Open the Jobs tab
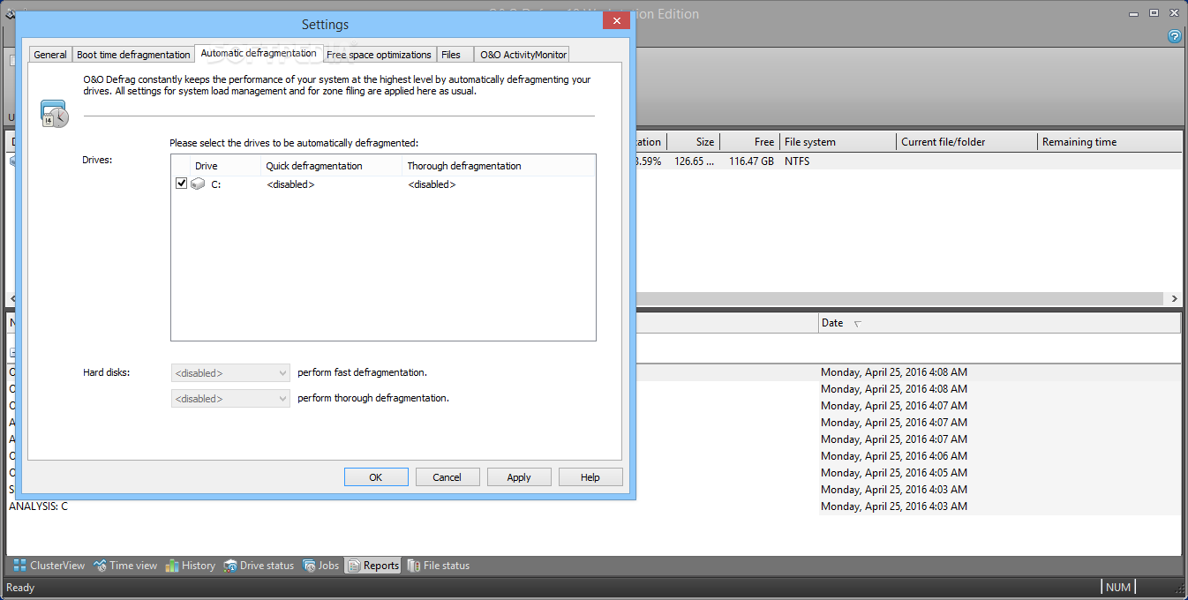The width and height of the screenshot is (1188, 600). point(321,566)
